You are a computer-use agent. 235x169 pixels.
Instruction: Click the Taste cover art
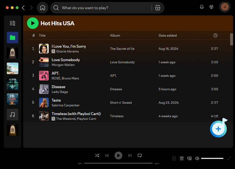click(44, 103)
